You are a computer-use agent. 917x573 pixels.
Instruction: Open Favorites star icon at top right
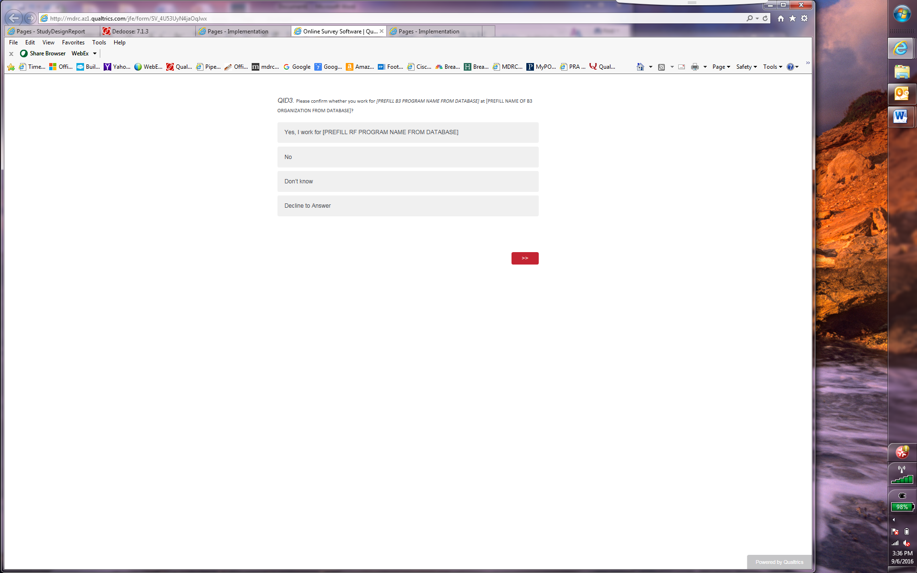[792, 18]
